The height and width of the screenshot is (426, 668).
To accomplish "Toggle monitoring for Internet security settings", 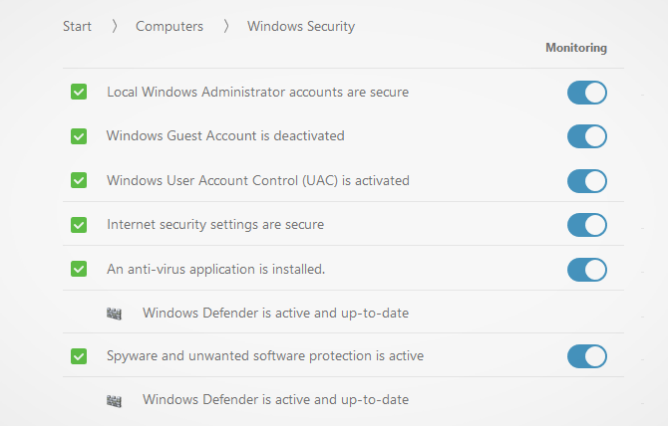I will pyautogui.click(x=587, y=225).
